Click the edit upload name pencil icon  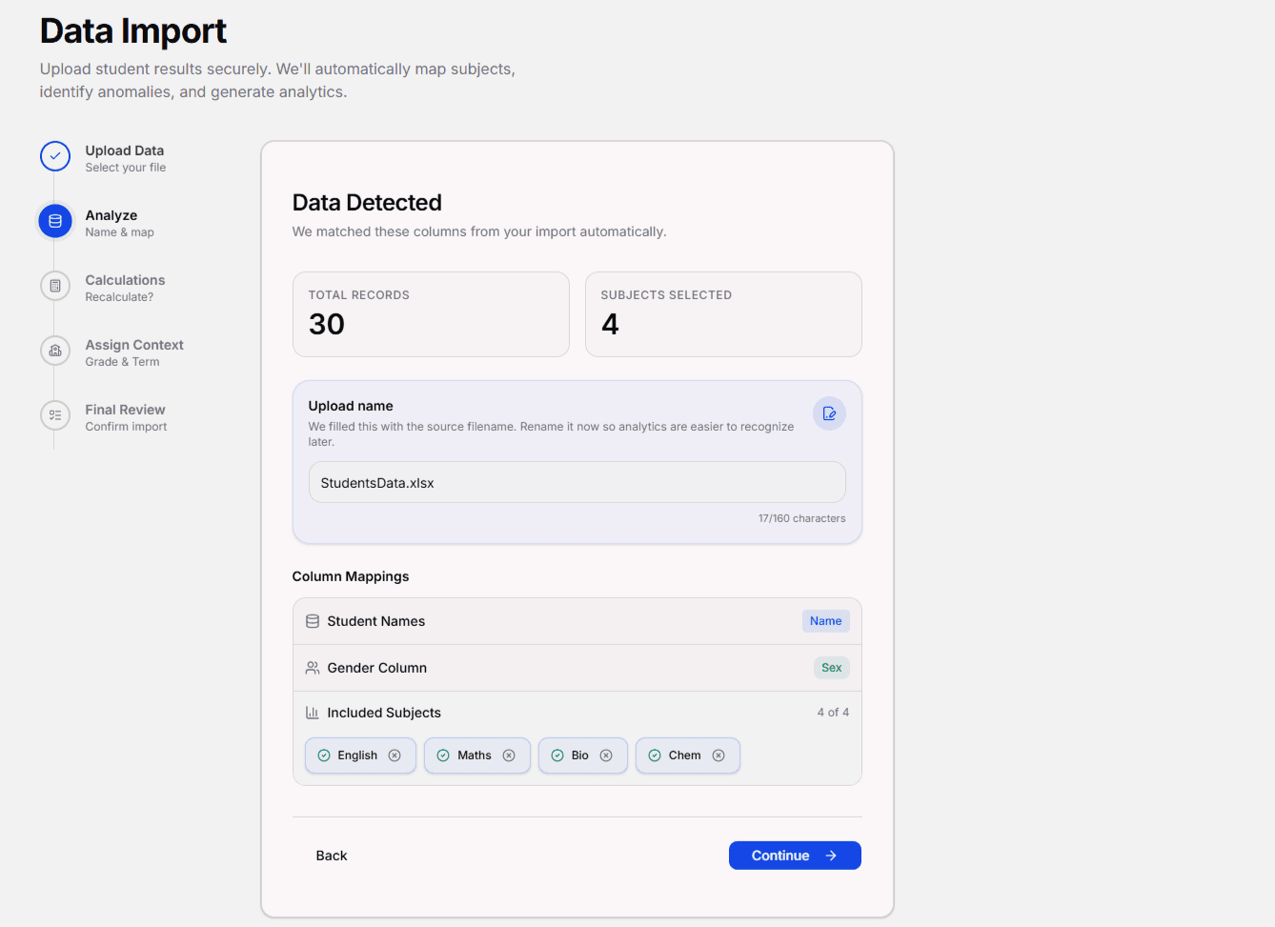(x=829, y=413)
